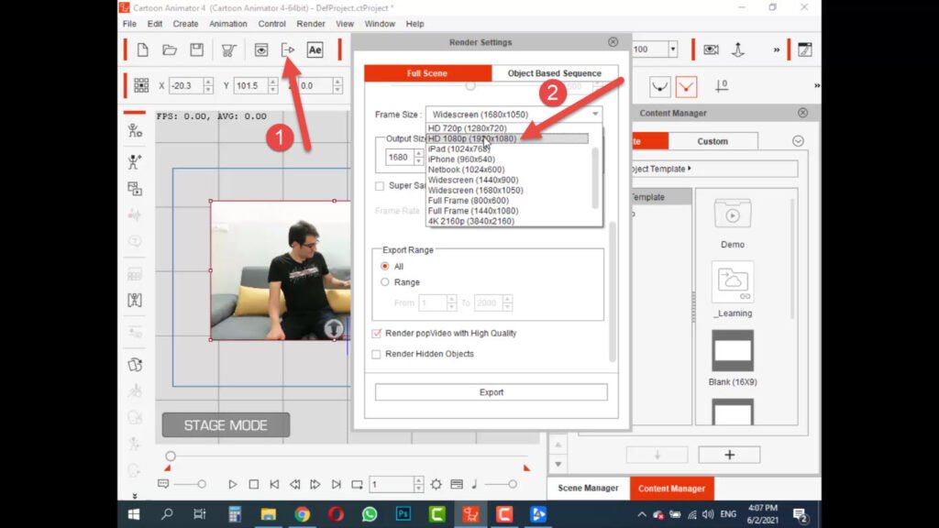The image size is (939, 528).
Task: Pick 4K 2160p (3840x2160) option
Action: 507,221
